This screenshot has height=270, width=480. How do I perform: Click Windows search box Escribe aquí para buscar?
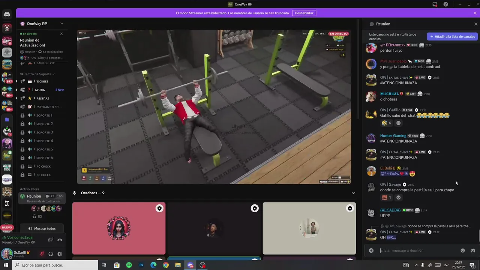click(x=55, y=265)
